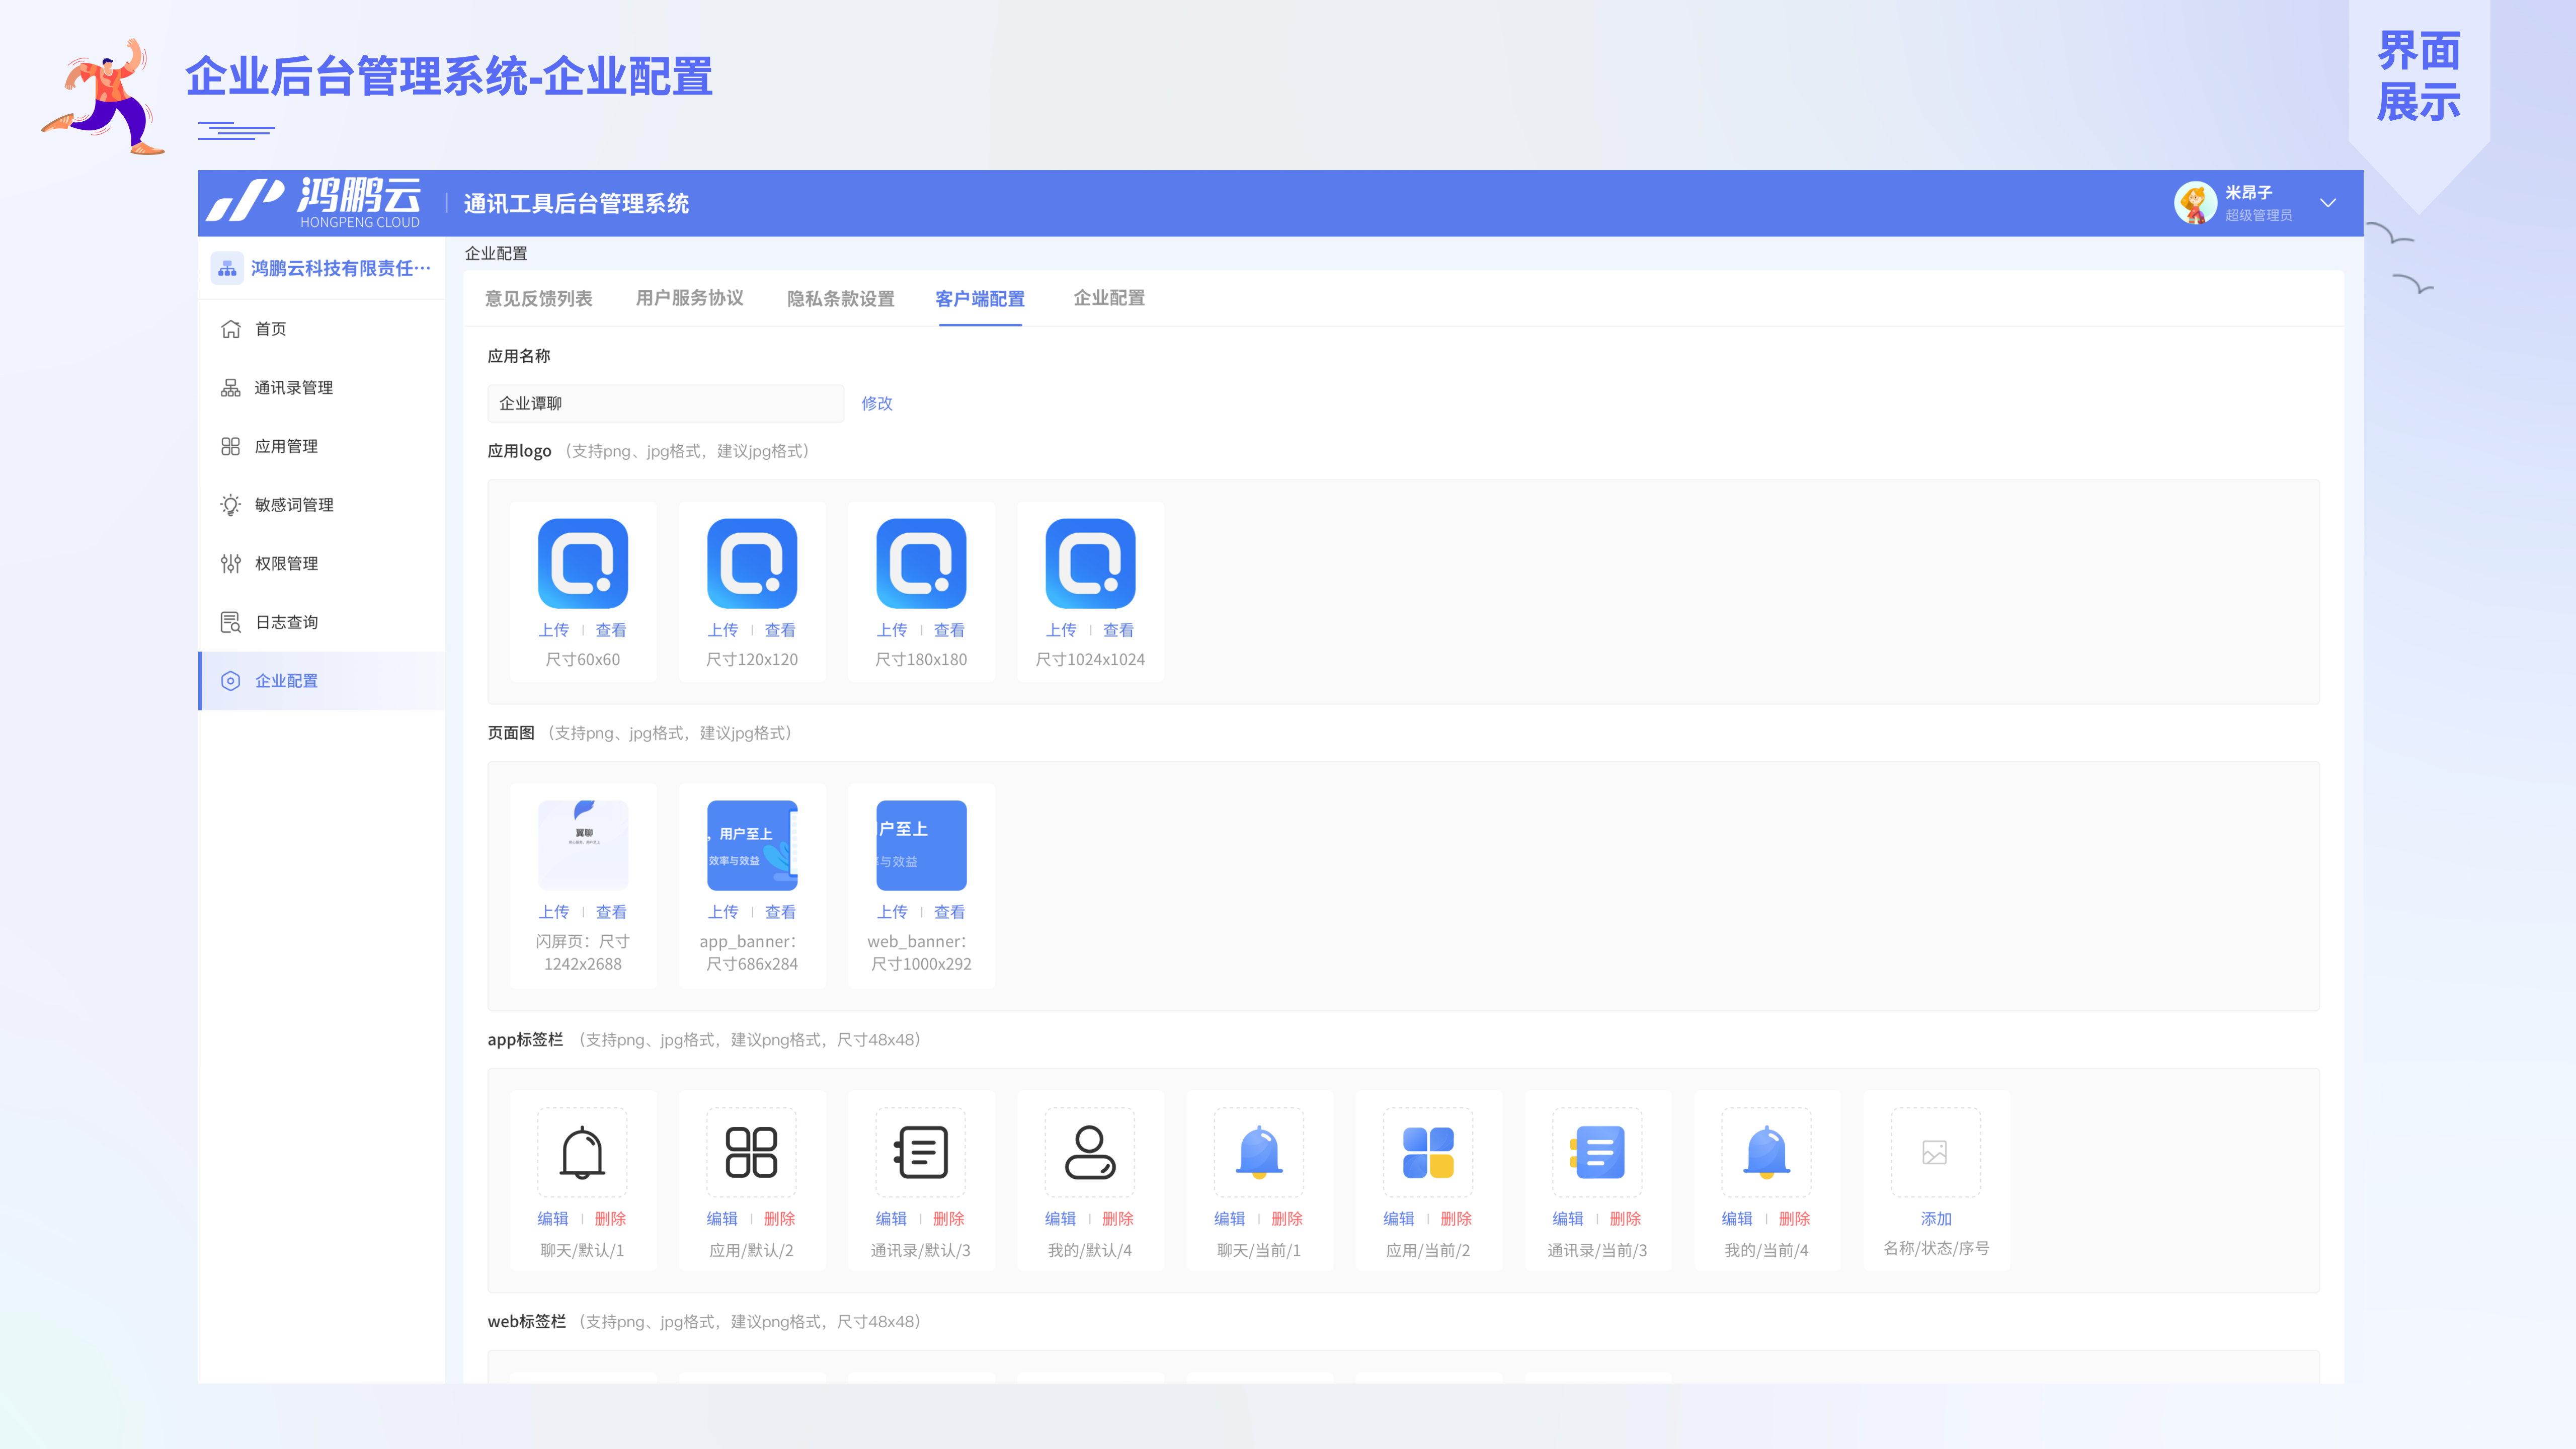View logo for 尺寸1024x1024
The image size is (2576, 1449).
[x=1119, y=630]
